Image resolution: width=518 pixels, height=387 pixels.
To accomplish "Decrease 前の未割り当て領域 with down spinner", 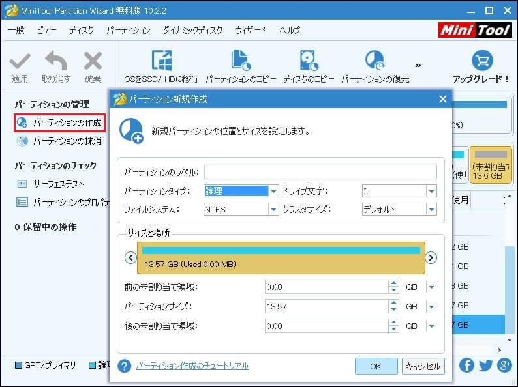I will click(393, 291).
